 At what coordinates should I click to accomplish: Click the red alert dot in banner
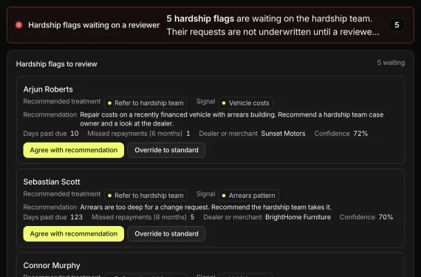tap(18, 25)
